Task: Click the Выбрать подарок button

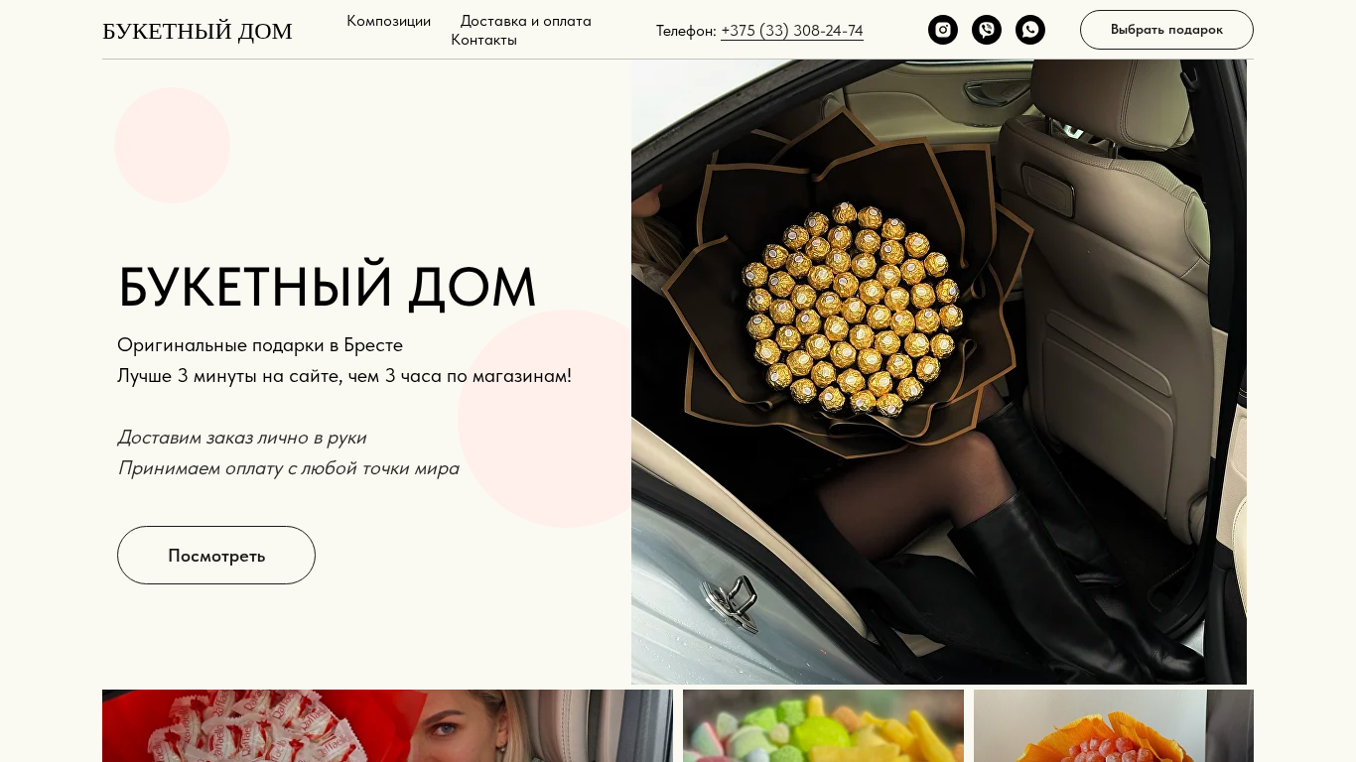Action: pyautogui.click(x=1166, y=30)
